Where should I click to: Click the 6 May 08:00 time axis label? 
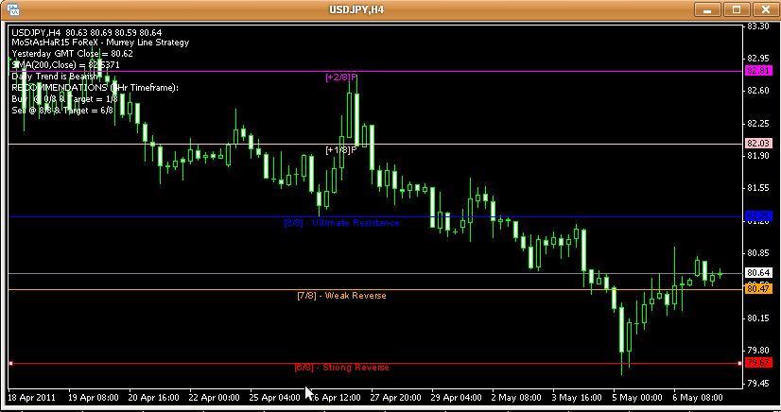(x=698, y=398)
